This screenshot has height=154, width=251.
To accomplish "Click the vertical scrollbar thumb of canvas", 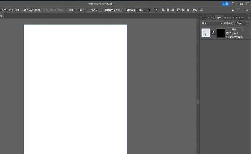I will click(x=198, y=102).
